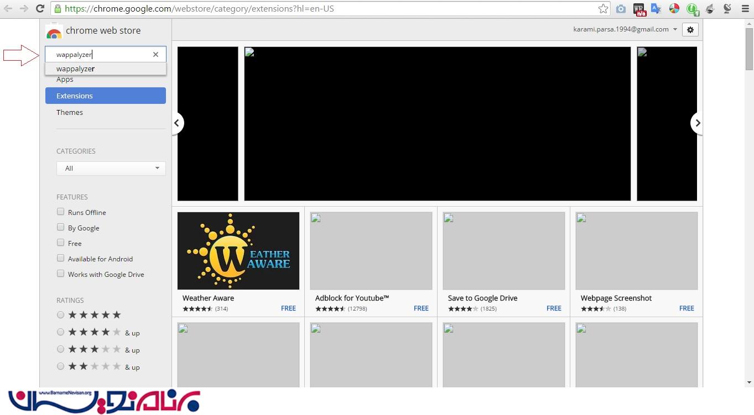The width and height of the screenshot is (754, 415).
Task: Open the satellite dish extension icon
Action: click(727, 9)
